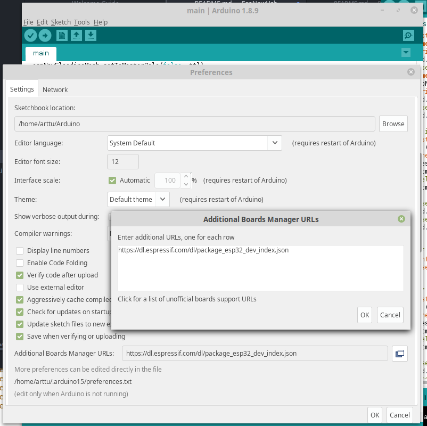Click the Editor font size field
Viewport: 427px width, 426px height.
click(123, 162)
